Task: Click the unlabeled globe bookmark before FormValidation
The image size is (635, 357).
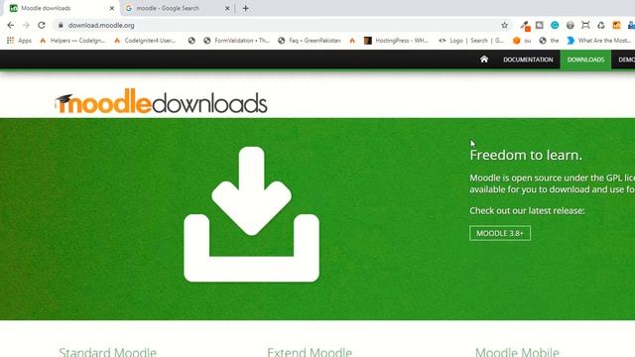Action: (191, 41)
